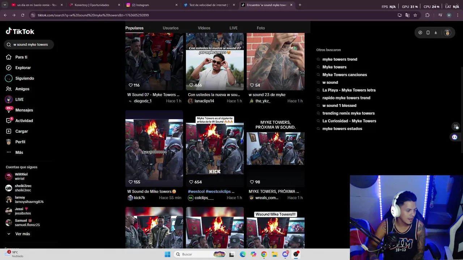463x260 pixels.
Task: Open the MYKE TOWERS, PRÓXIMA W SOUND video
Action: click(x=276, y=148)
